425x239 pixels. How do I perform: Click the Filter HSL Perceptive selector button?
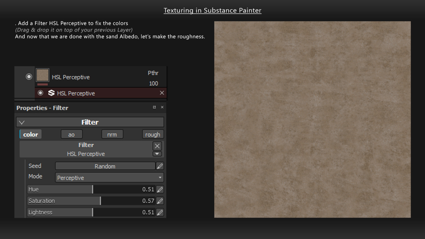(x=86, y=149)
